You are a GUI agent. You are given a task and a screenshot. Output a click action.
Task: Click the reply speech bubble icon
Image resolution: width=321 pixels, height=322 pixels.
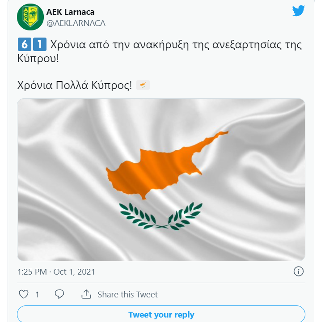point(59,294)
